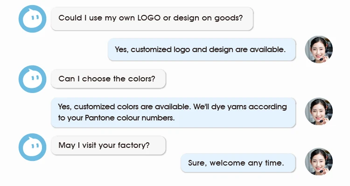350x186 pixels.
Task: Select the 'May I visit your factory?' message
Action: (x=108, y=145)
